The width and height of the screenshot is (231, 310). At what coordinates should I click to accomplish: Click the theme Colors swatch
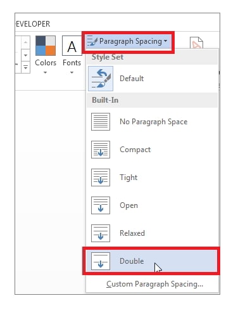46,46
